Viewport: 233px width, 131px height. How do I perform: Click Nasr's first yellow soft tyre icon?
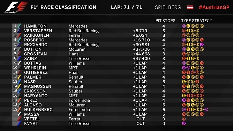click(x=184, y=82)
